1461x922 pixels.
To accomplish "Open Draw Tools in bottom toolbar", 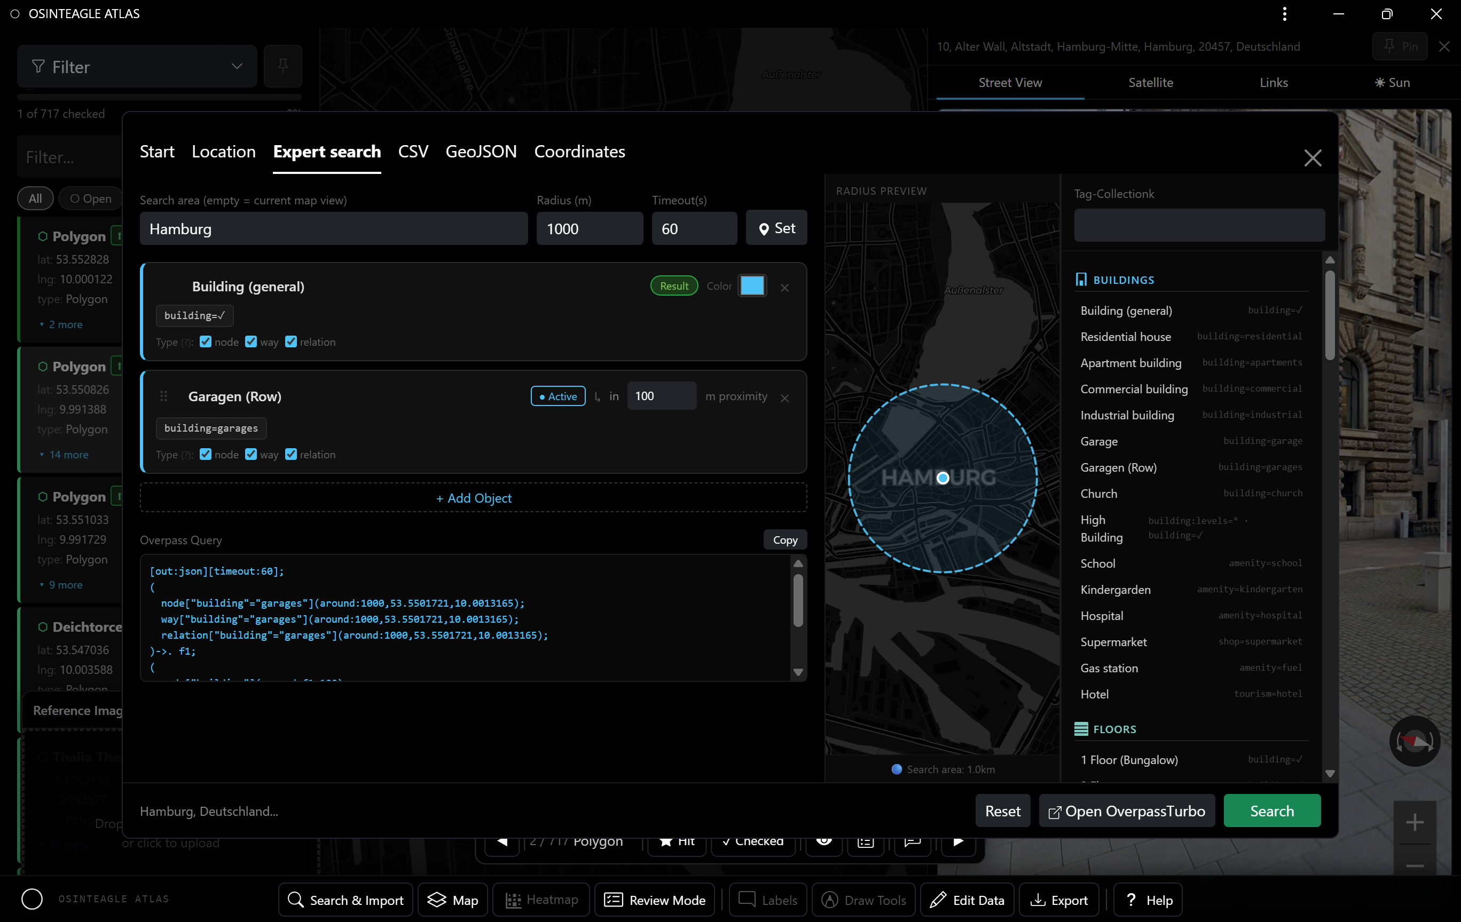I will pos(863,900).
